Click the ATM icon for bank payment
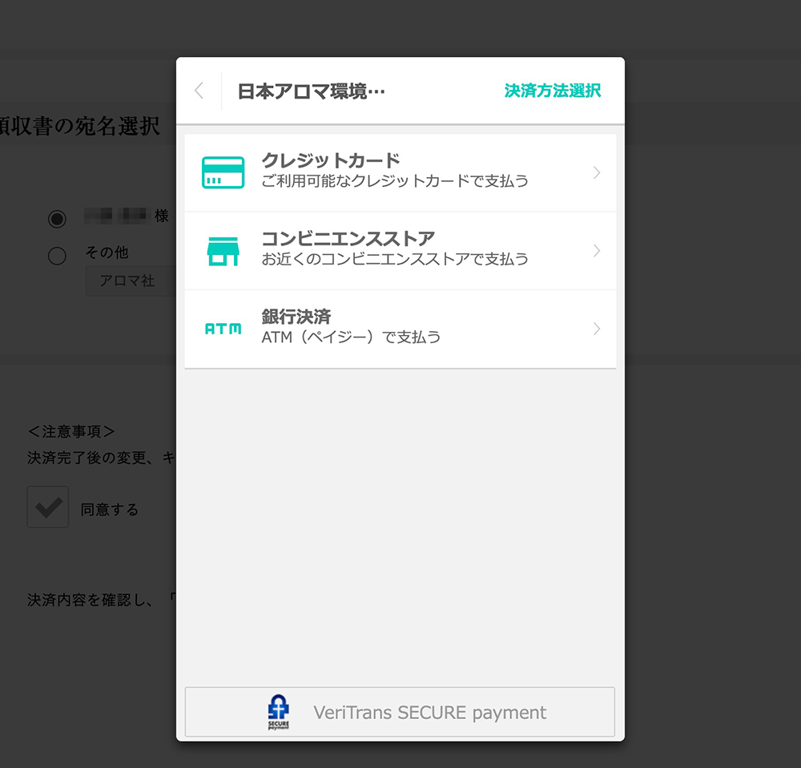Viewport: 801px width, 768px height. [x=223, y=328]
